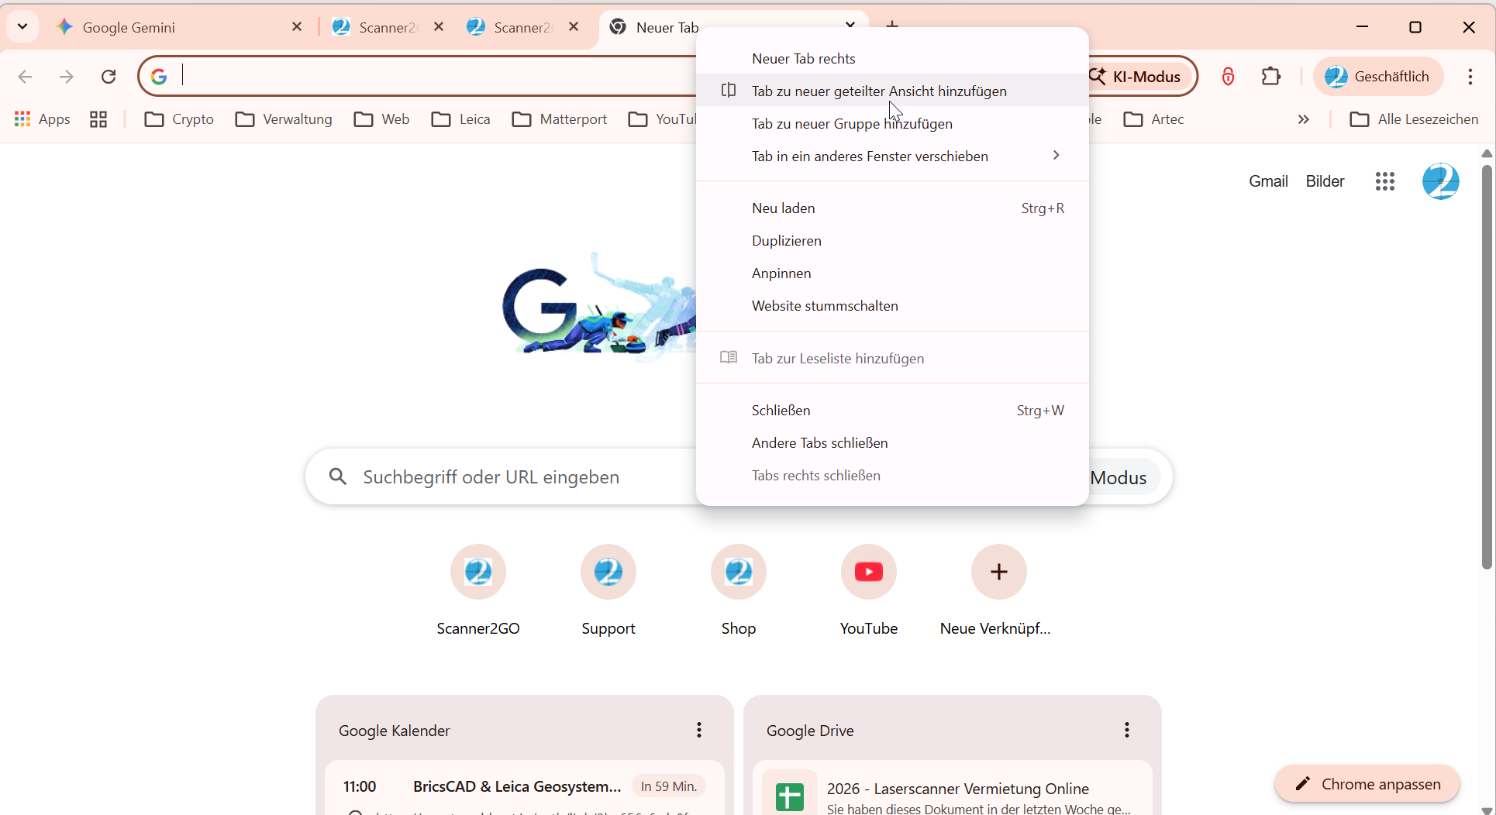Open Google Kalender card options menu
1496x815 pixels.
coord(699,730)
